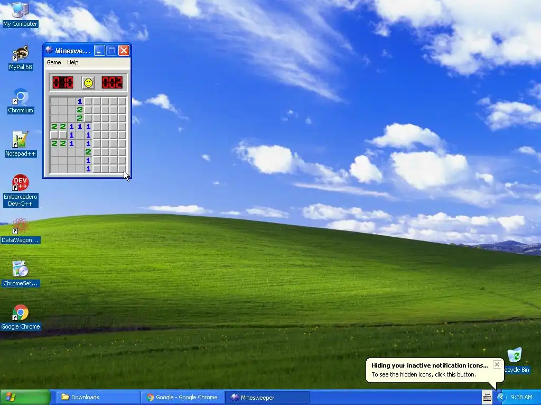The width and height of the screenshot is (541, 405).
Task: Uncover the leftmost covered square between the 2 2 rows
Action: pos(54,135)
